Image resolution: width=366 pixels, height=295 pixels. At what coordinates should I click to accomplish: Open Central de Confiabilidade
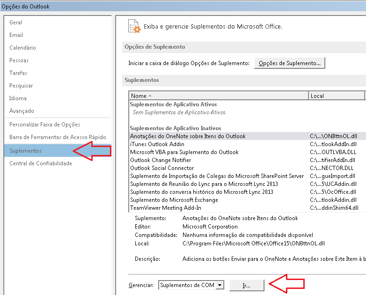tap(41, 163)
